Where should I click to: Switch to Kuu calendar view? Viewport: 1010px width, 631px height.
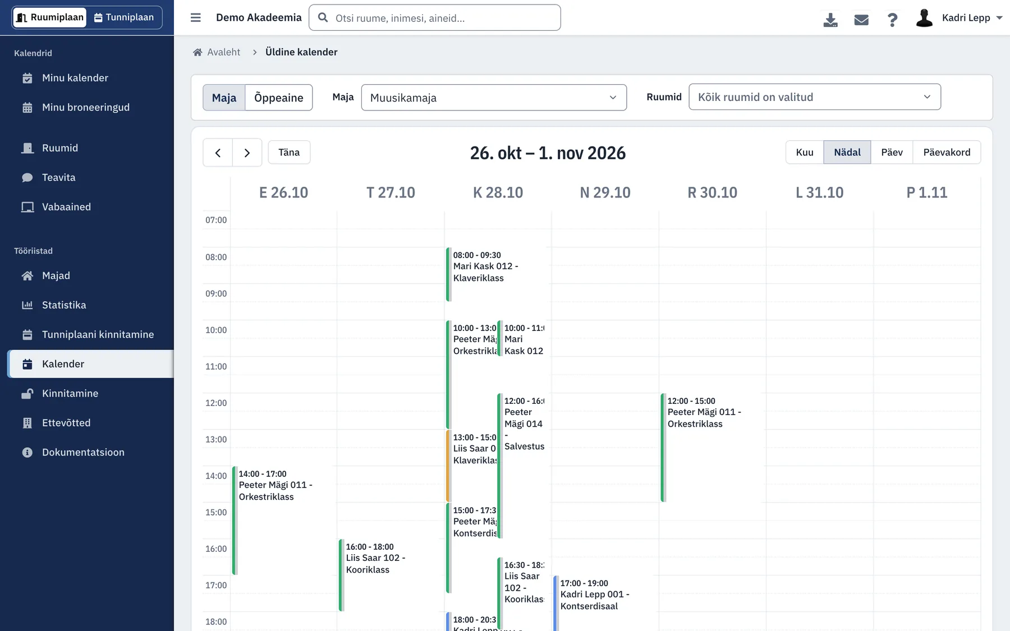tap(805, 153)
